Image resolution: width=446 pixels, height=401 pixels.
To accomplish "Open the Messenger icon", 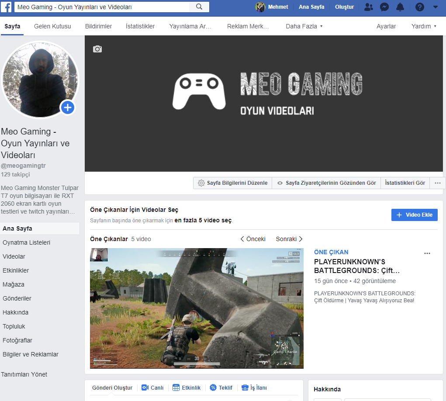I will 384,7.
